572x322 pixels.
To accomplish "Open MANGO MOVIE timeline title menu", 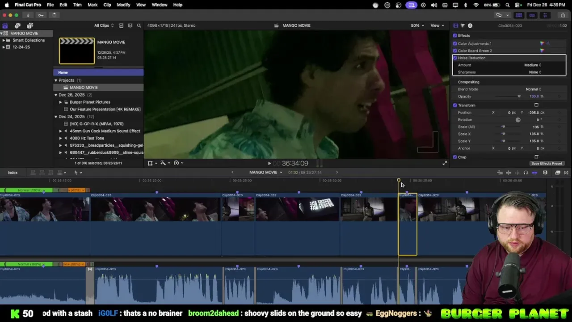I will 265,173.
